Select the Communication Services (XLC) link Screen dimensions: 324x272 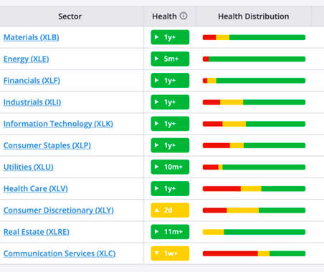(x=59, y=253)
